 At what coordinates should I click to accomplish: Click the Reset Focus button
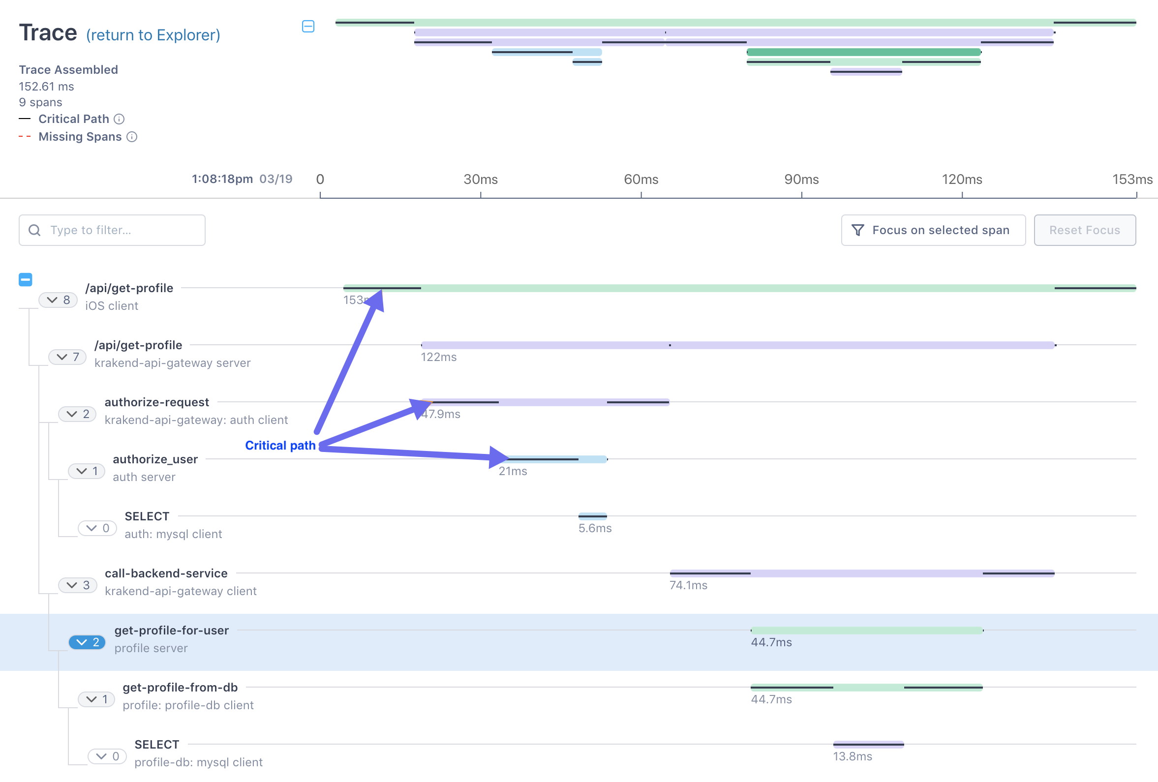point(1084,230)
